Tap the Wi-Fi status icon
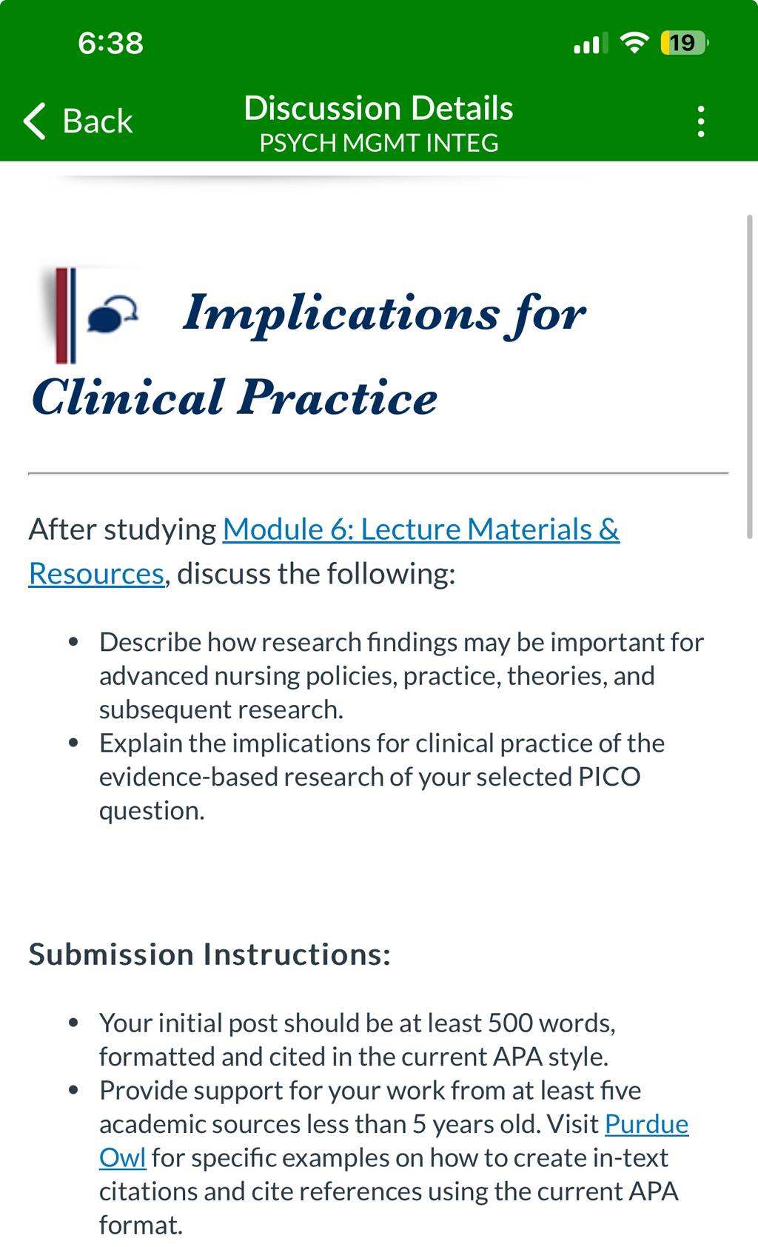This screenshot has width=758, height=1247. (x=634, y=43)
